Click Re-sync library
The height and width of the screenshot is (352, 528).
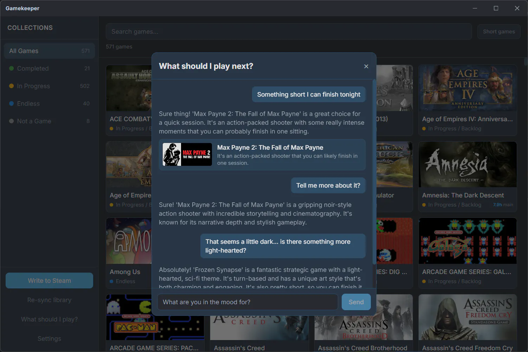[50, 300]
